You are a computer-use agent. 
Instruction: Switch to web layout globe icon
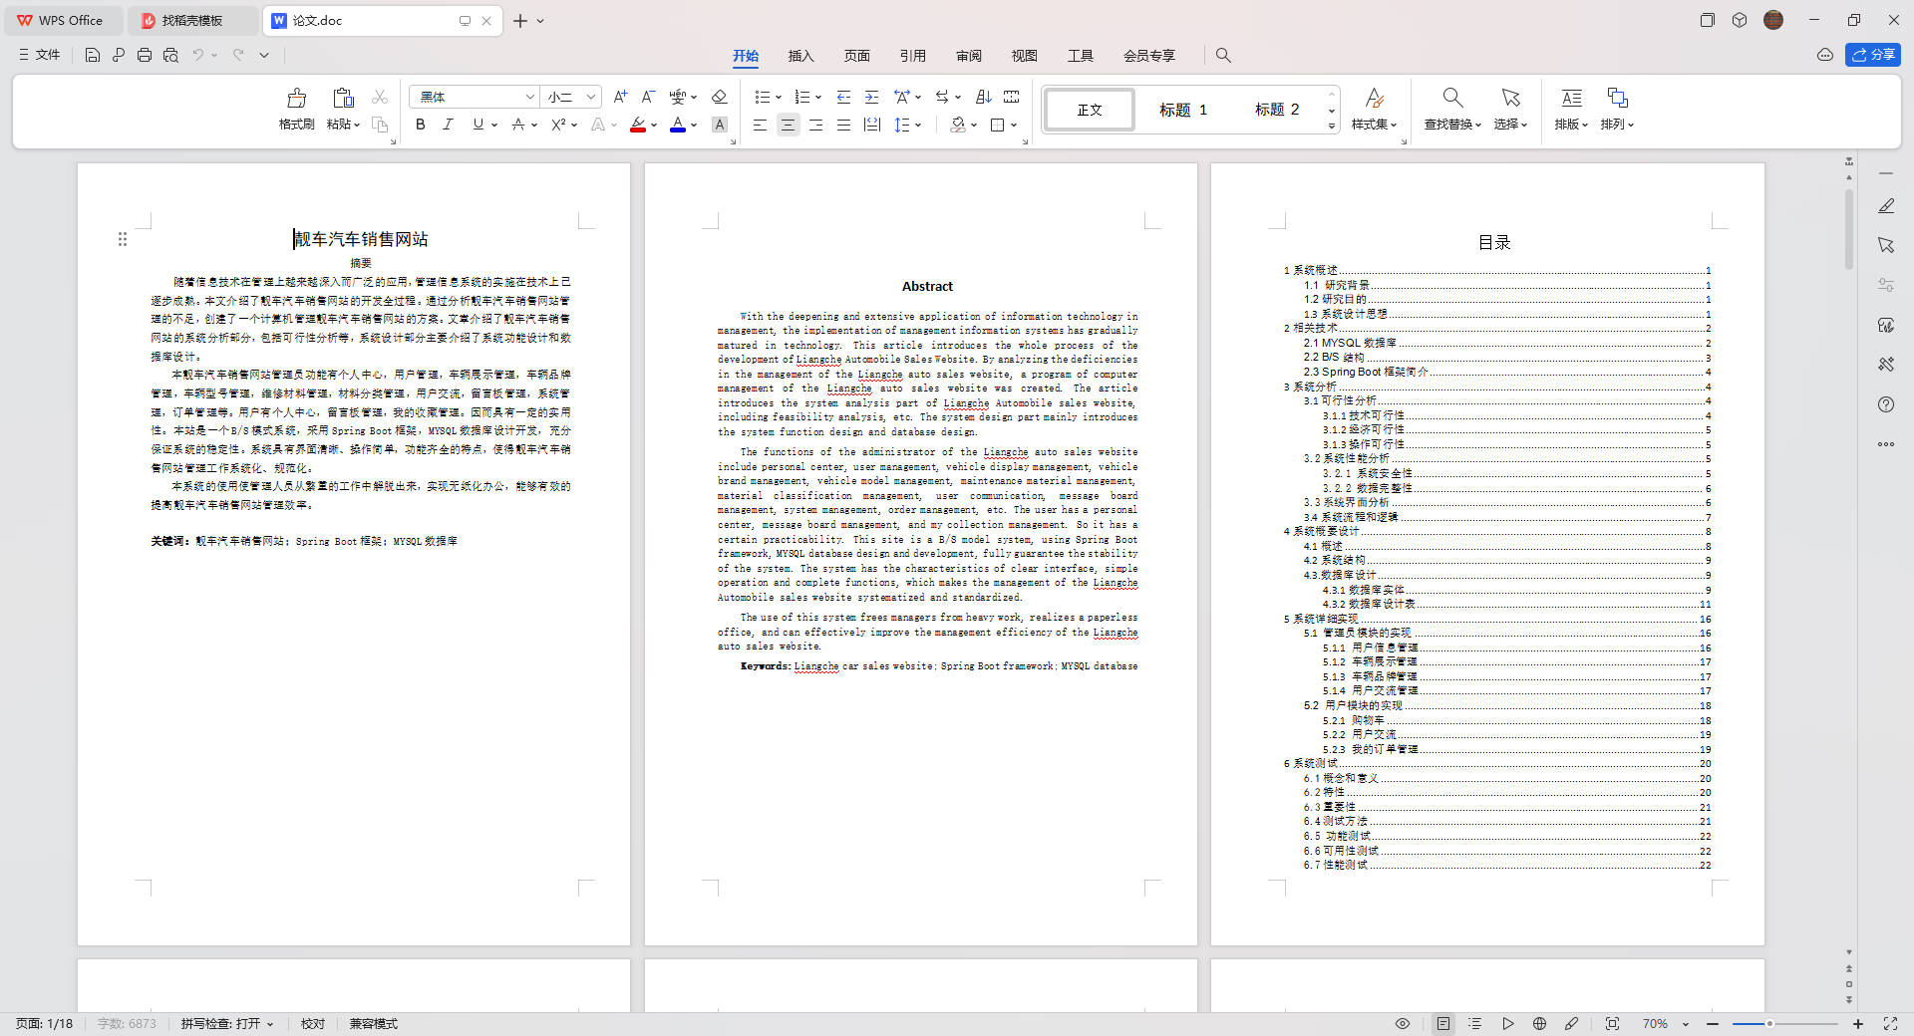[1539, 1023]
